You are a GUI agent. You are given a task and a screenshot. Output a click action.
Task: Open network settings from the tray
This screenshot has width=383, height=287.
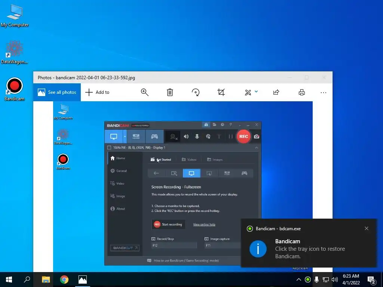pos(326,280)
